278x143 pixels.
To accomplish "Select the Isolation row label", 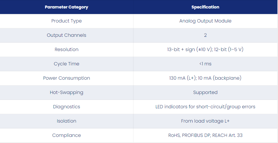I will (66, 121).
